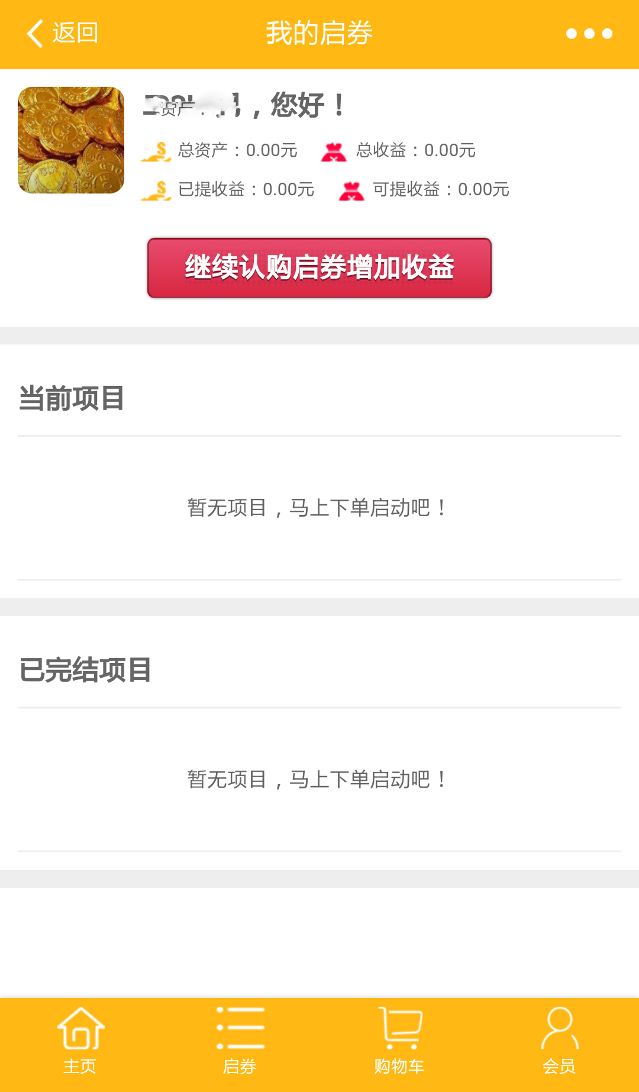Click the 已提收益 coin icon
This screenshot has height=1092, width=639.
point(157,190)
